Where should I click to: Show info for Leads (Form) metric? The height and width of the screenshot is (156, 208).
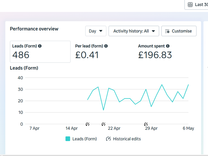pos(40,46)
